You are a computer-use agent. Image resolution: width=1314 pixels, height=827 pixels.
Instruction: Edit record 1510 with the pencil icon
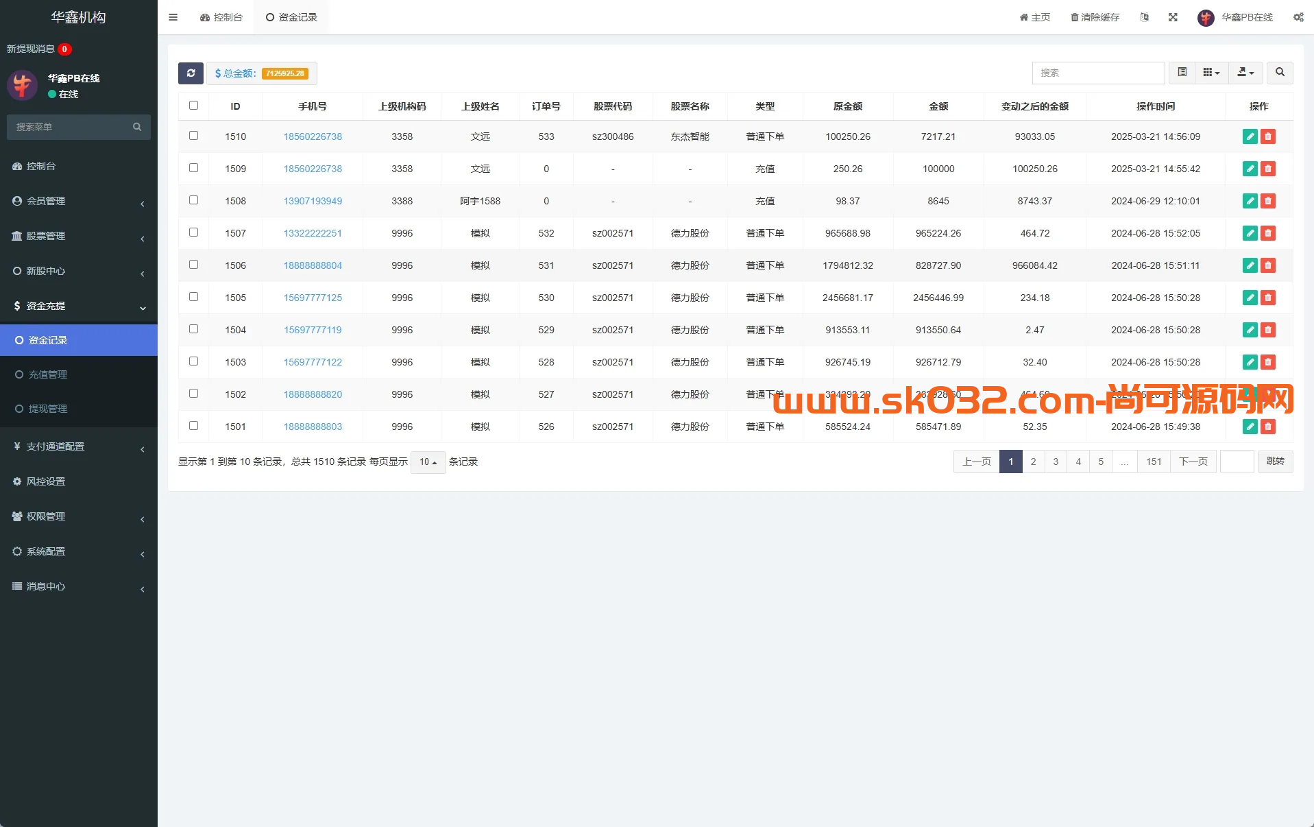pos(1250,136)
